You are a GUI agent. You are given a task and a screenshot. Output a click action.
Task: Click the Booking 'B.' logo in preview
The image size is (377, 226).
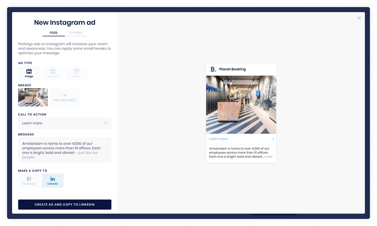tap(213, 69)
